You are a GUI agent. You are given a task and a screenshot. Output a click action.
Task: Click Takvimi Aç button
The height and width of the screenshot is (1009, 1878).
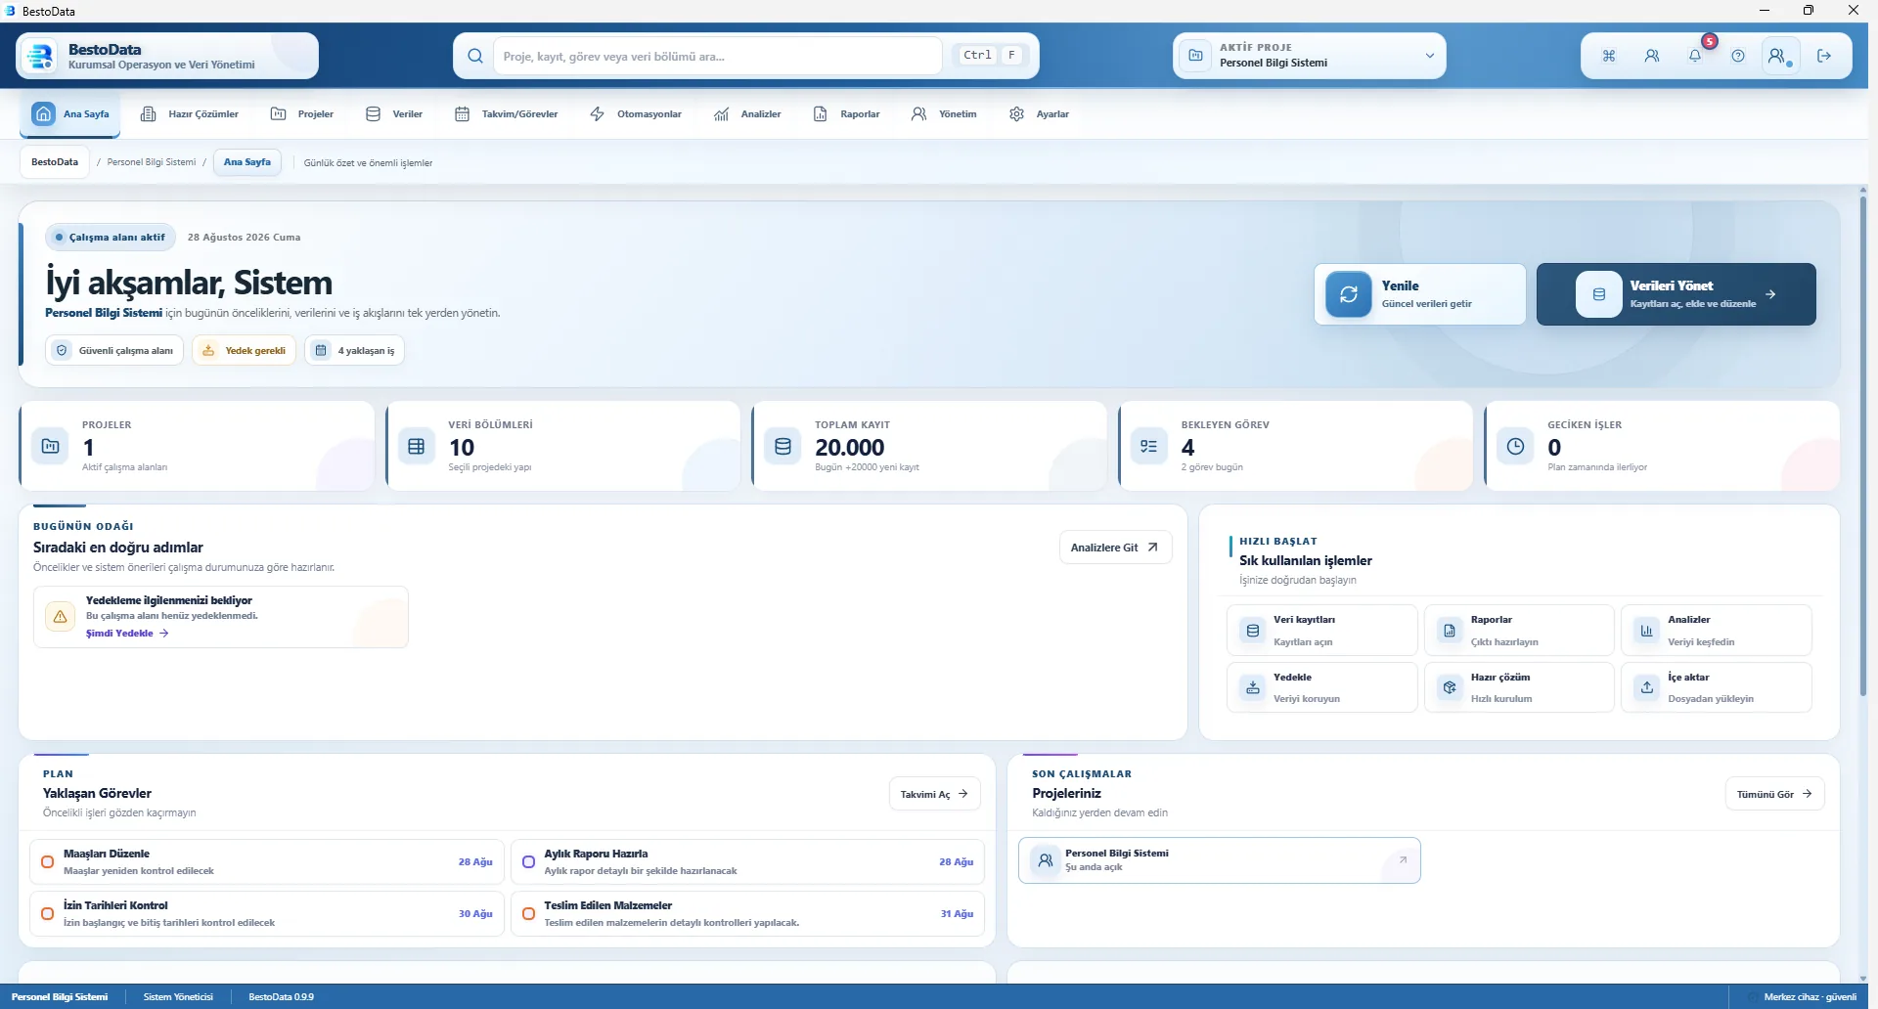pyautogui.click(x=934, y=794)
